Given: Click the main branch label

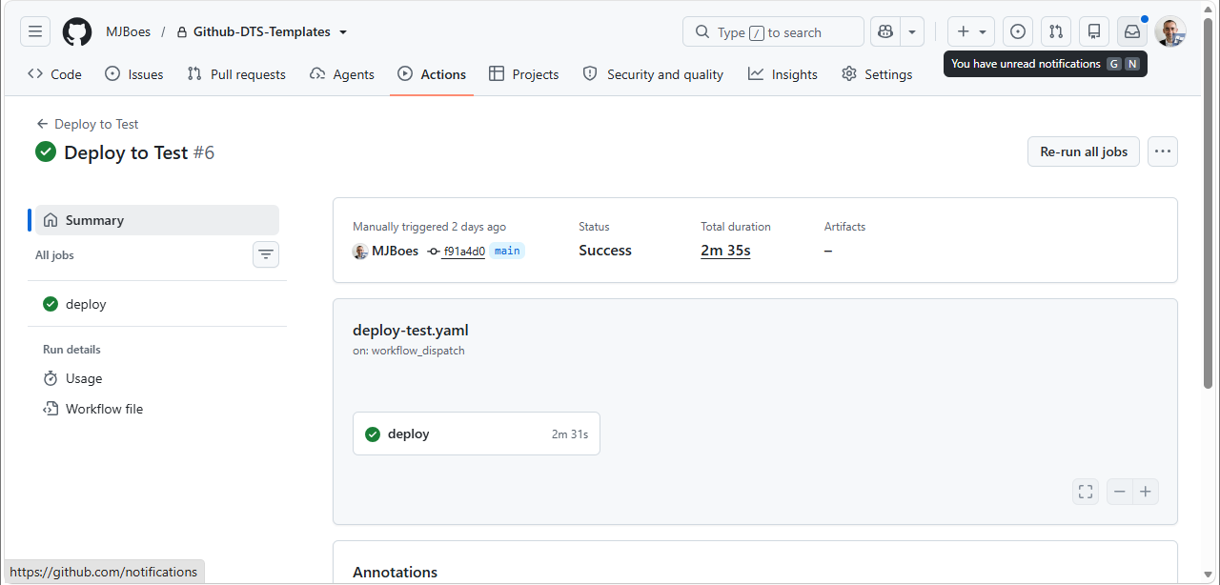Looking at the screenshot, I should click(x=507, y=251).
